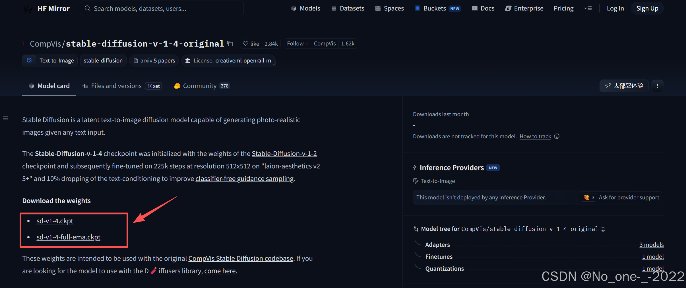The height and width of the screenshot is (288, 686).
Task: Click the Datasets icon in navigation
Action: [334, 8]
